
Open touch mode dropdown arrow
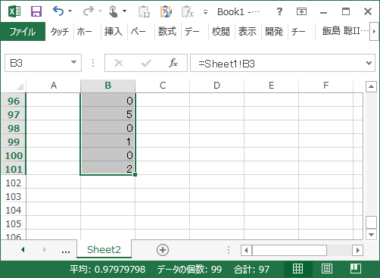pyautogui.click(x=124, y=11)
